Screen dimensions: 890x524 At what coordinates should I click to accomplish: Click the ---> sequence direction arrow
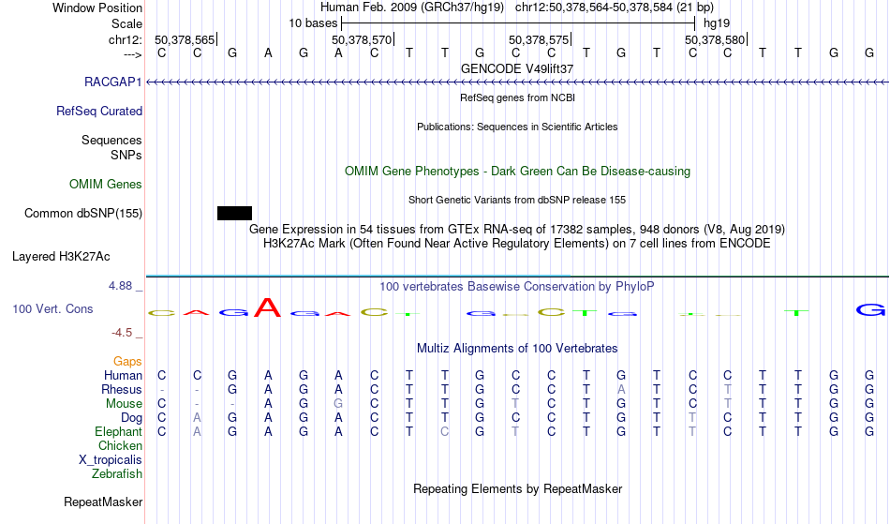coord(133,54)
